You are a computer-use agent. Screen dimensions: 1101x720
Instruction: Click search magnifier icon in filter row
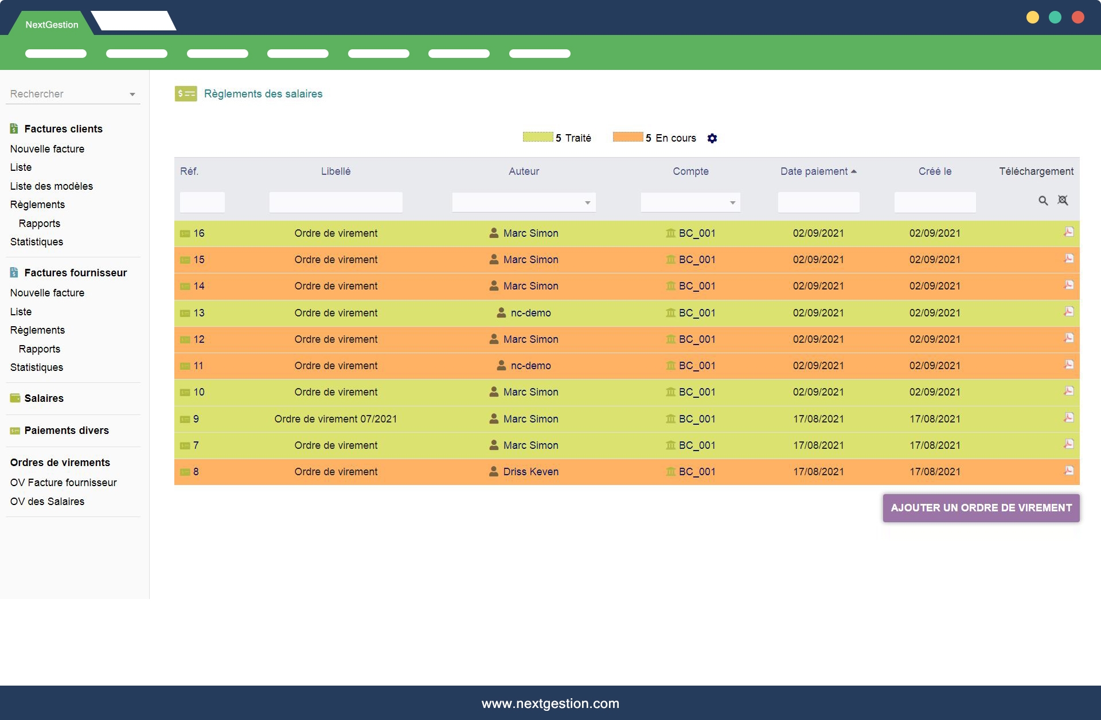pos(1043,201)
